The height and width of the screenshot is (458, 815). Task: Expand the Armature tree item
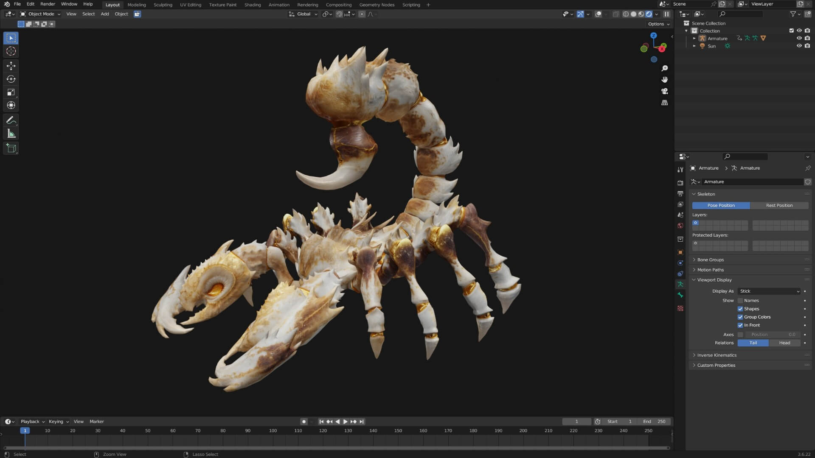694,38
